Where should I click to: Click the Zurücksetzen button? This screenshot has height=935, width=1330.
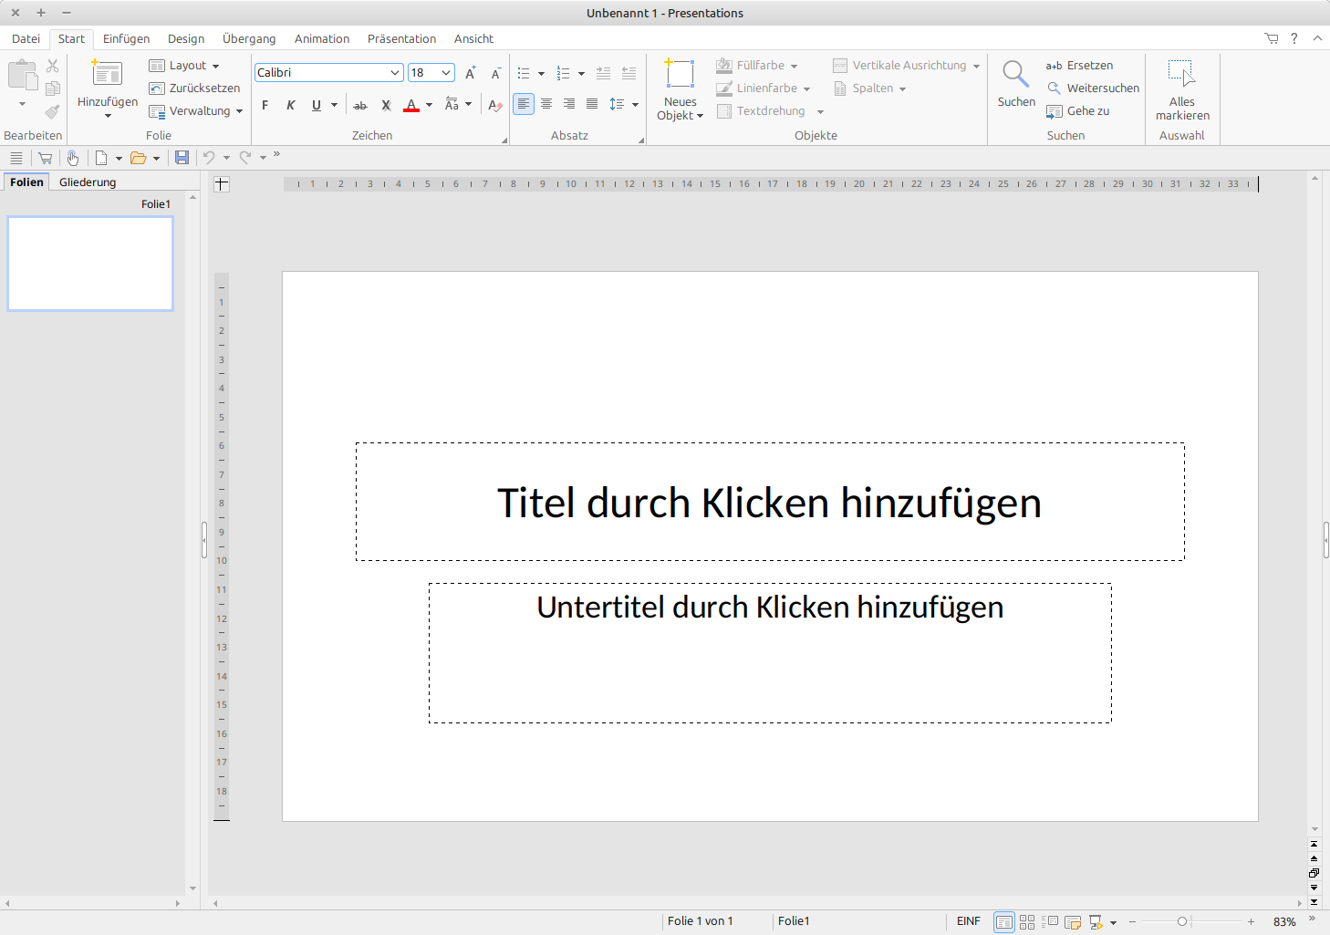coord(195,88)
